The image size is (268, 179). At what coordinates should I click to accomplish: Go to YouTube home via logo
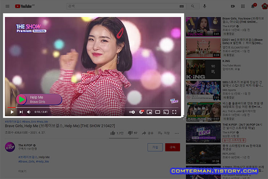(x=25, y=7)
